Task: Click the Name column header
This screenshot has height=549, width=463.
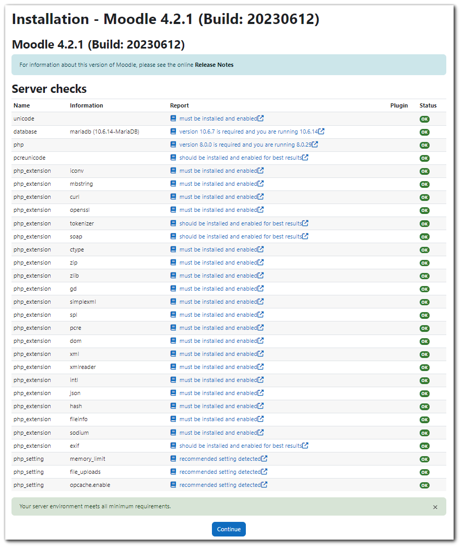Action: 22,105
